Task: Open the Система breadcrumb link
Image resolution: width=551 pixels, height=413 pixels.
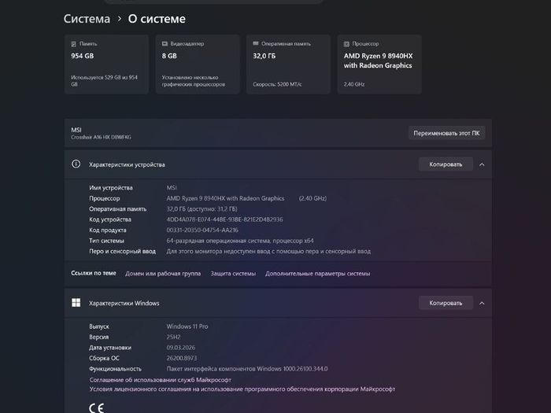Action: (x=87, y=19)
